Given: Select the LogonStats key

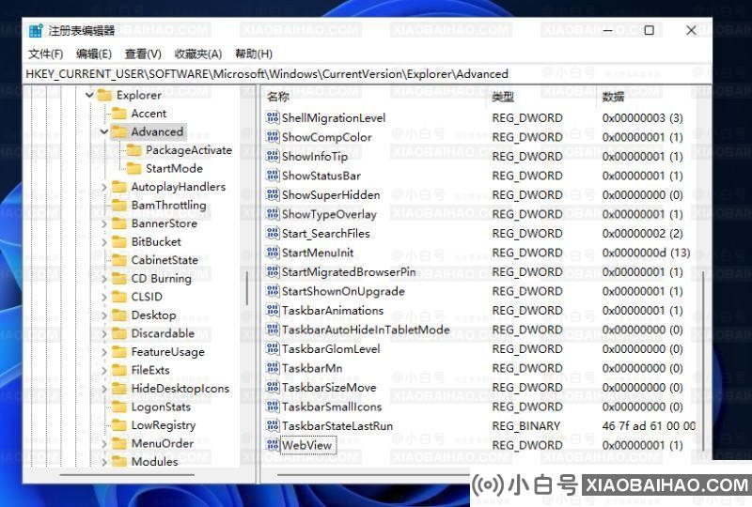Looking at the screenshot, I should (x=161, y=407).
